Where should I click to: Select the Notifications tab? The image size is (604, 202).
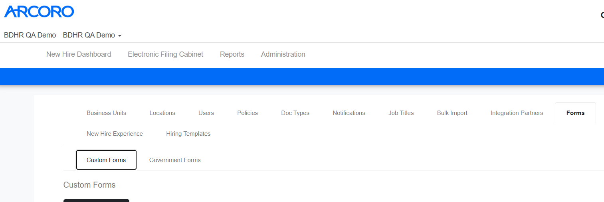349,113
